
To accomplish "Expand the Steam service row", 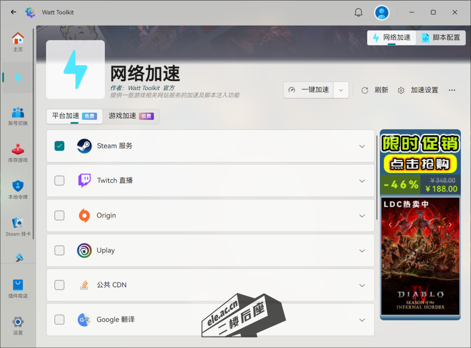I will click(x=362, y=146).
